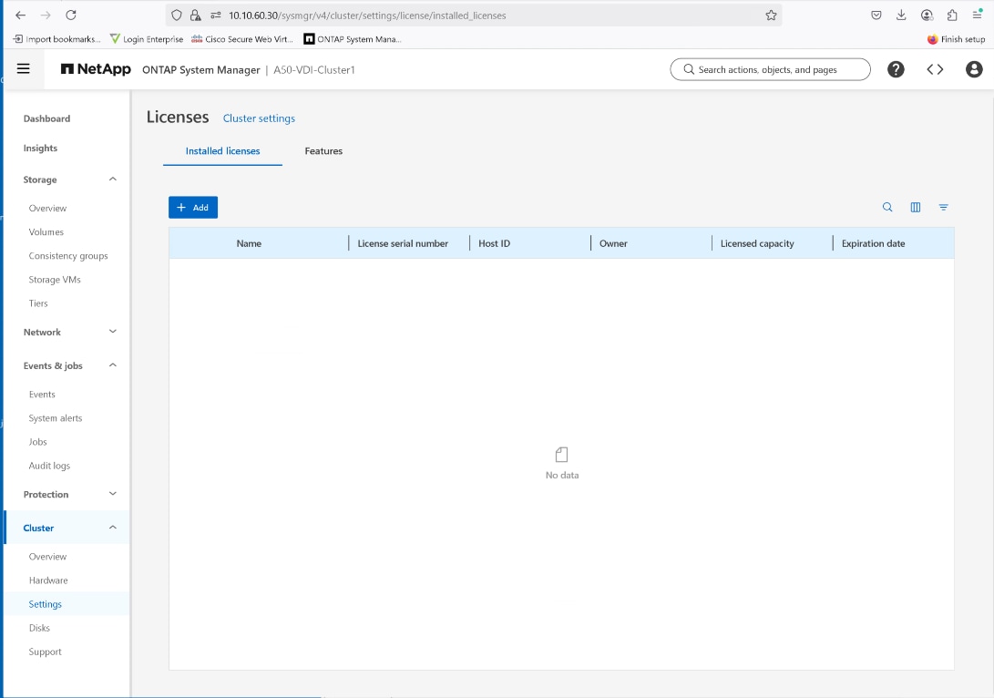This screenshot has width=994, height=698.
Task: Click the Add license button
Action: [193, 208]
